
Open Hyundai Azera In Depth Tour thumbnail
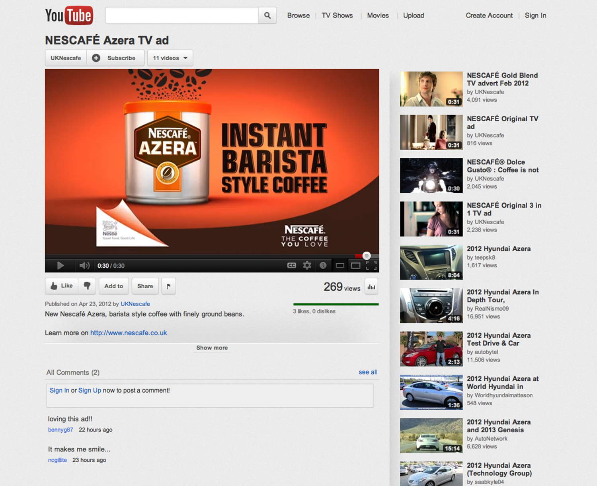(x=431, y=306)
